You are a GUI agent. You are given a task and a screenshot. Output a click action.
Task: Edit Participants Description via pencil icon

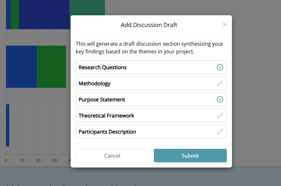click(220, 132)
